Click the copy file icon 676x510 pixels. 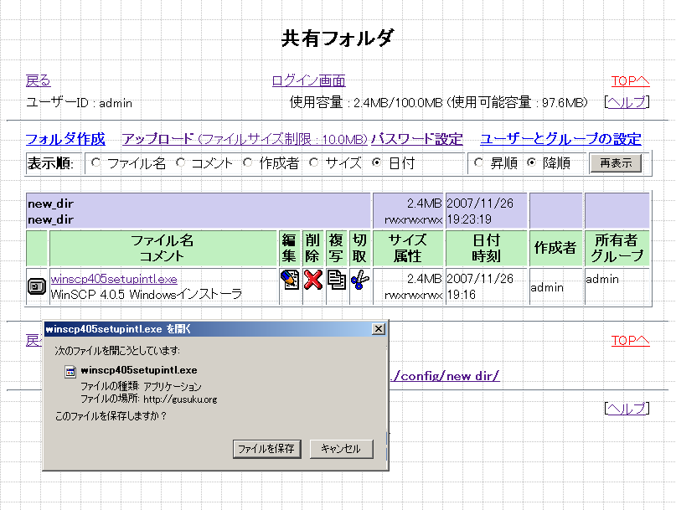click(x=337, y=280)
